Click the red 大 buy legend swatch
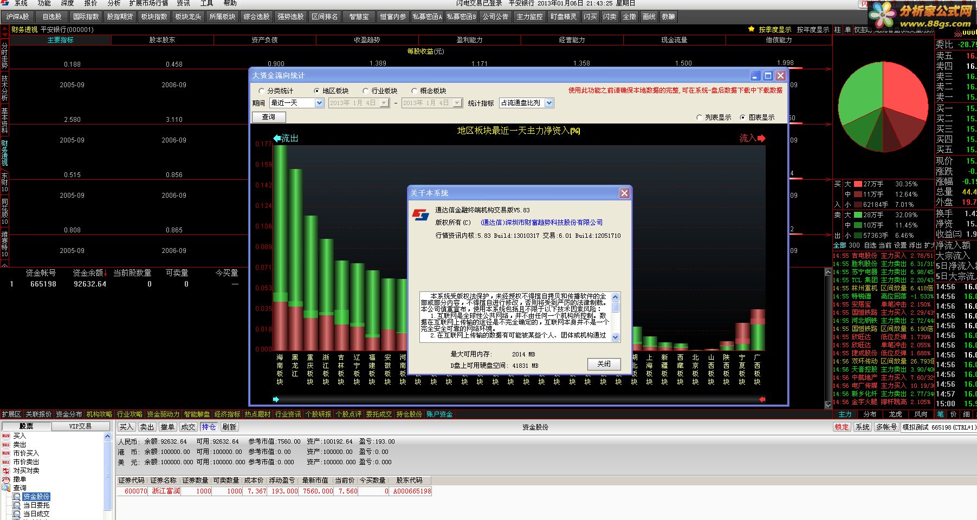 point(858,184)
